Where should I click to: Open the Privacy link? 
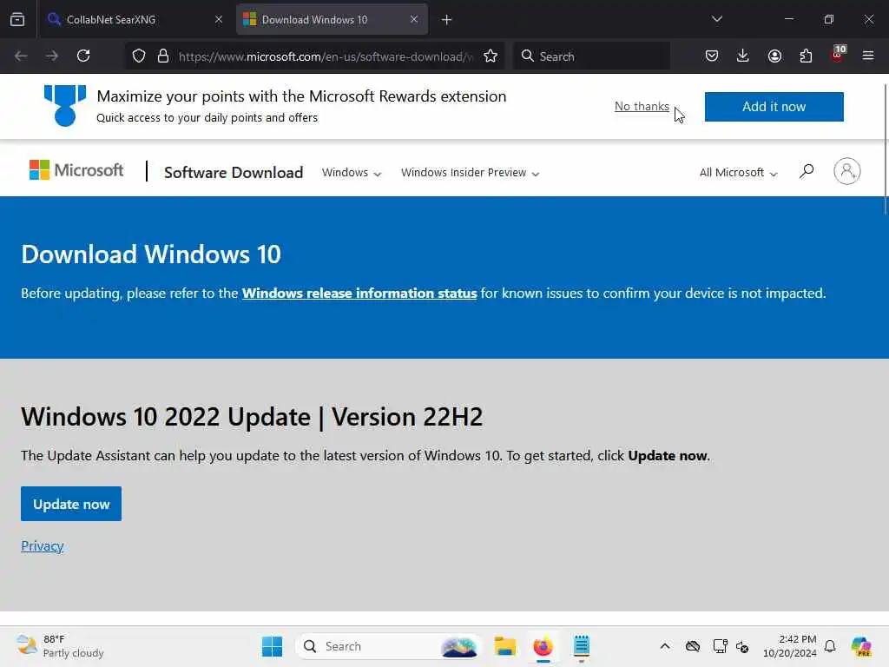[x=42, y=545]
